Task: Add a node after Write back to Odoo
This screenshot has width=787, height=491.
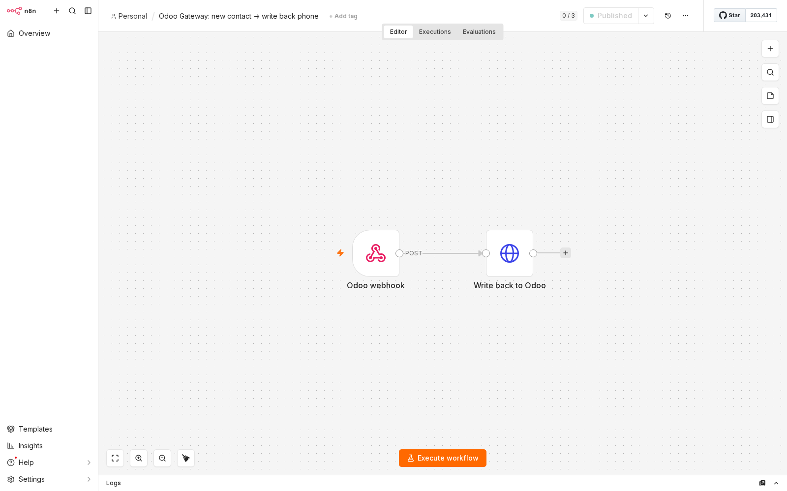Action: coord(566,253)
